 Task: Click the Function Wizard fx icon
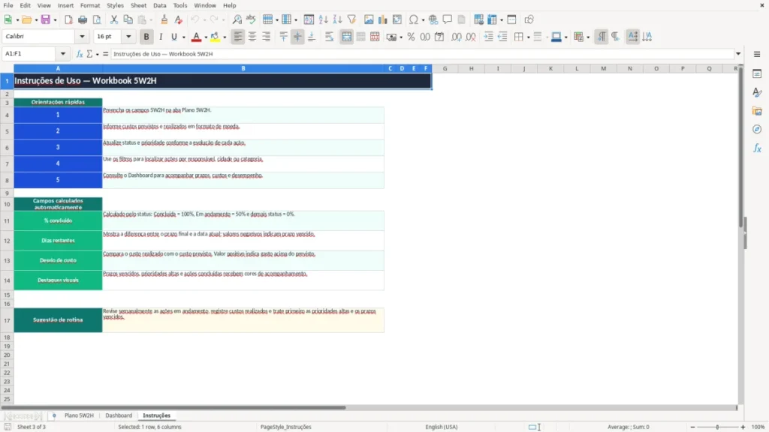80,54
